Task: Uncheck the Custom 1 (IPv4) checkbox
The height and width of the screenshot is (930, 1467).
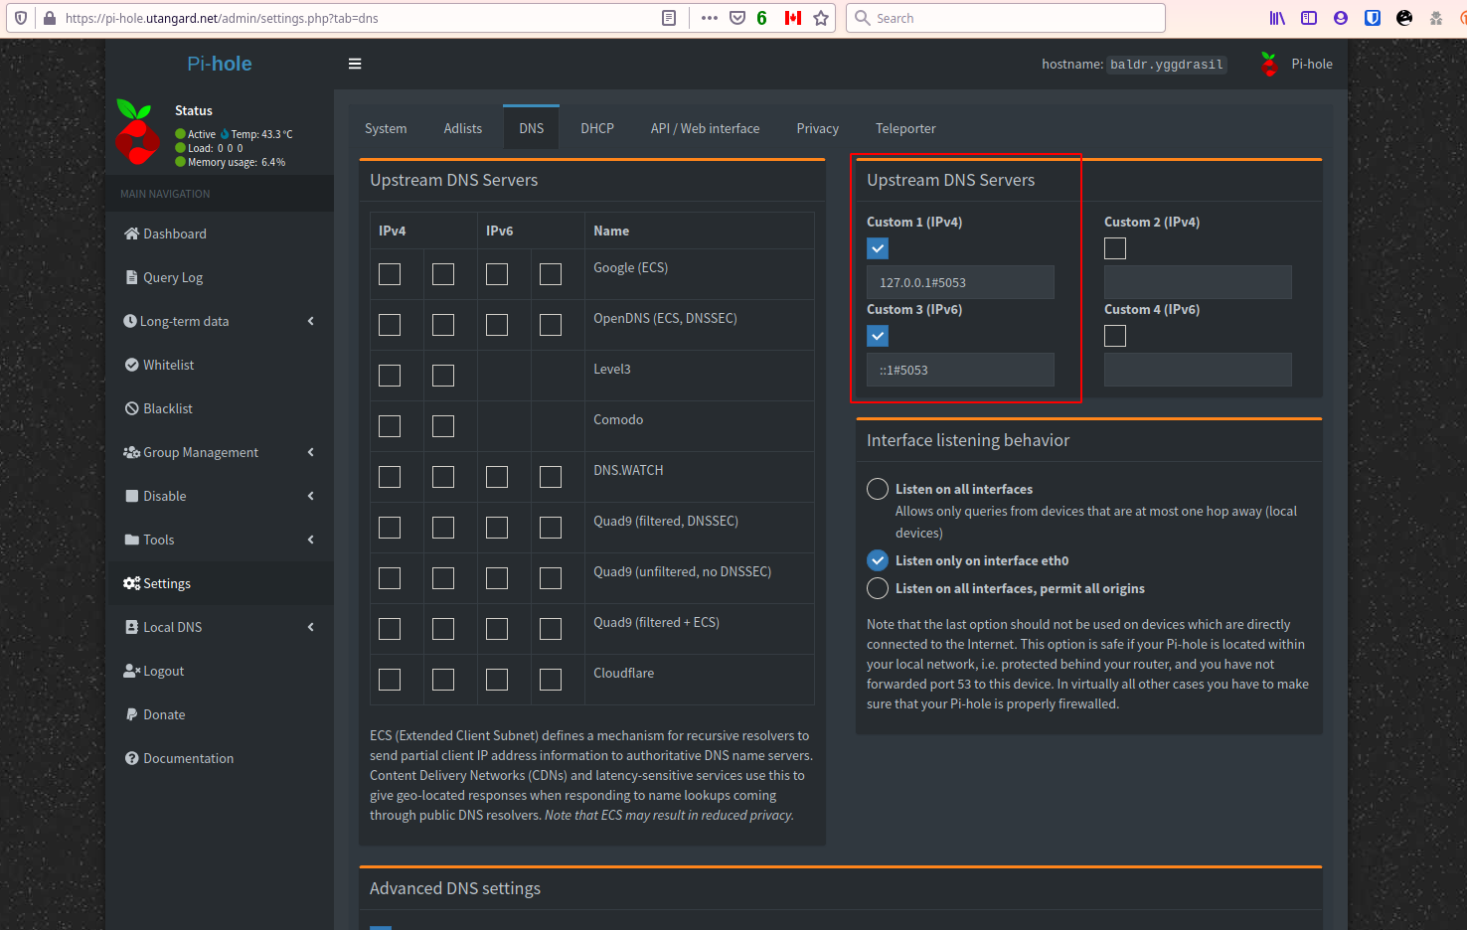Action: coord(878,248)
